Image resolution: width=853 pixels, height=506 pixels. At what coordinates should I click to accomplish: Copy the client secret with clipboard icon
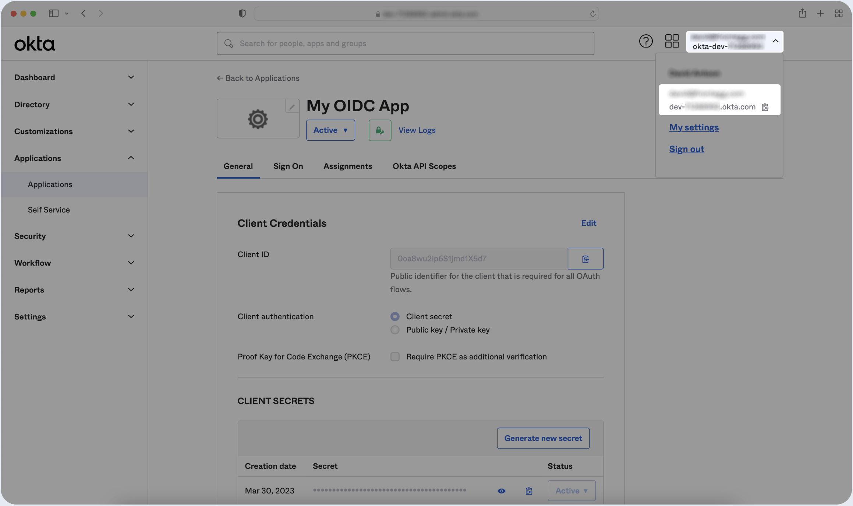529,491
